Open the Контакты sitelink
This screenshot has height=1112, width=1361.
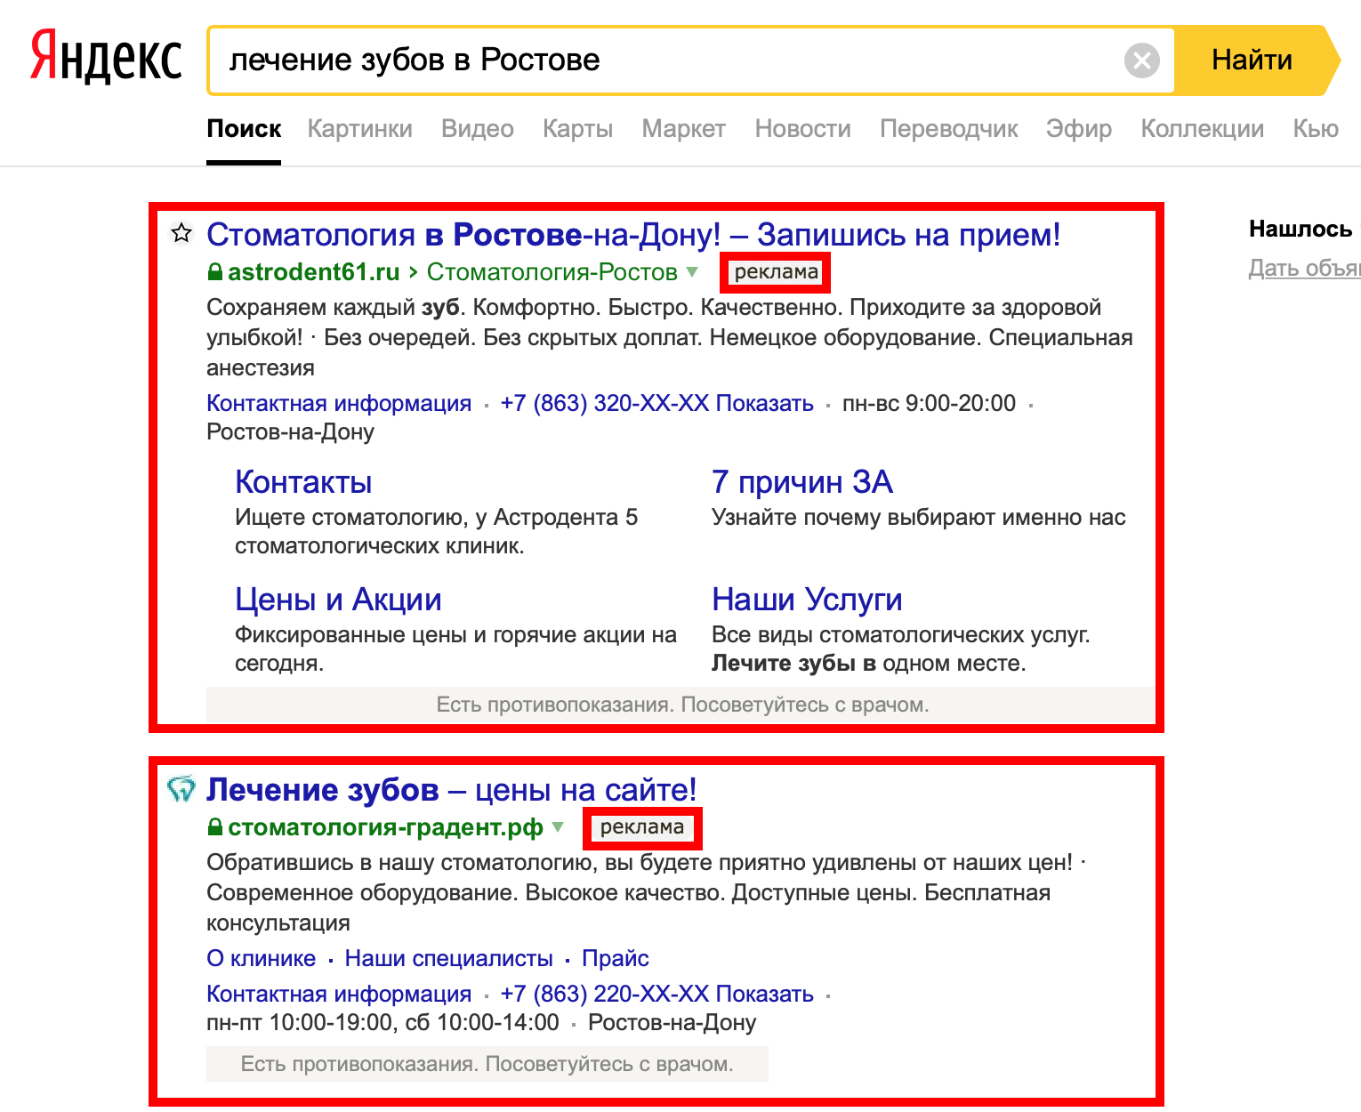tap(303, 482)
